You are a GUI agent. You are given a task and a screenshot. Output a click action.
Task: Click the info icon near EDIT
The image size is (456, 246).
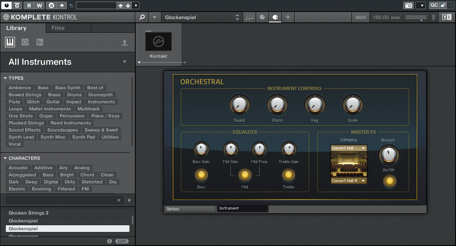tap(110, 241)
